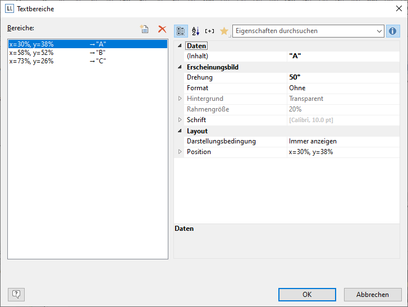408x307 pixels.
Task: Toggle the property info panel icon
Action: tap(393, 31)
